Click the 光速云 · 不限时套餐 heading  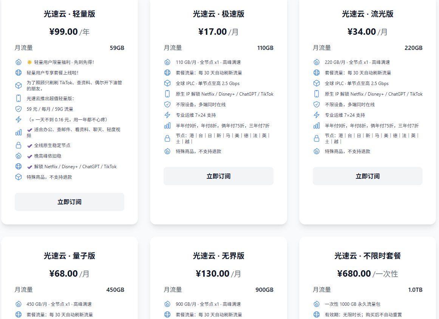tap(367, 256)
